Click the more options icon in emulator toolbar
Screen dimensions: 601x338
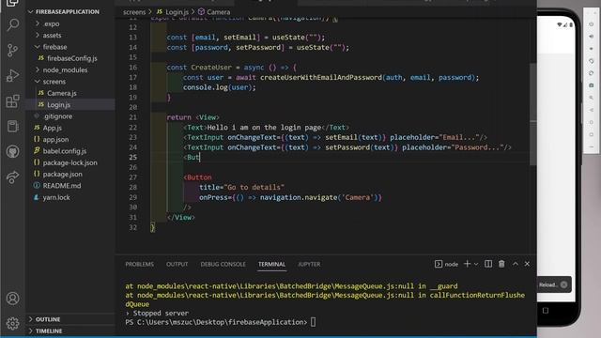coord(592,146)
